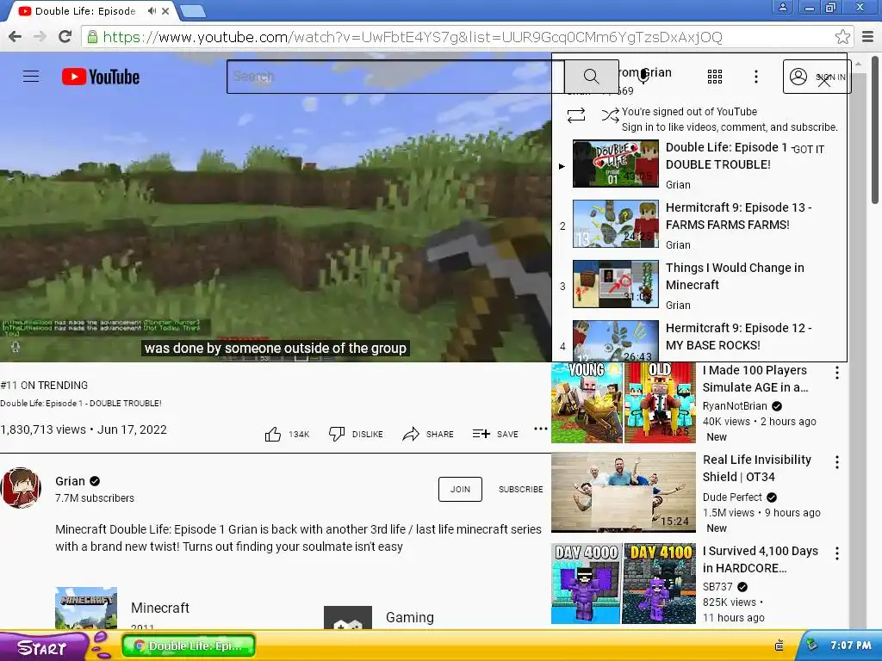This screenshot has width=882, height=661.
Task: Click the YouTube logo
Action: [x=101, y=77]
